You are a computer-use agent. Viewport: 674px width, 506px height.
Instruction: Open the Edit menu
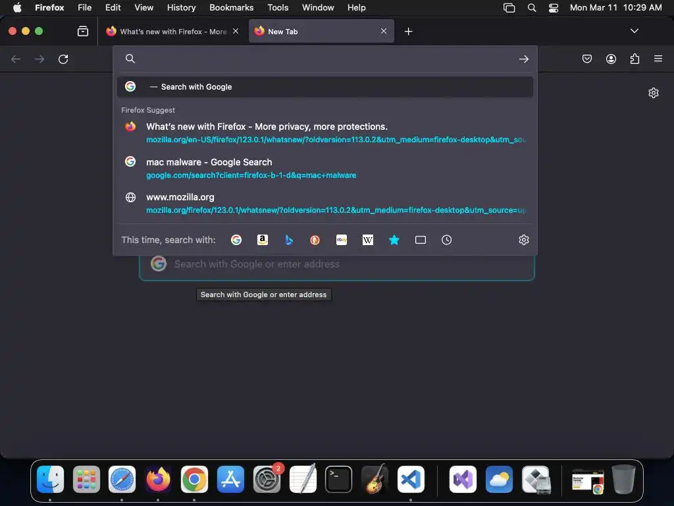[113, 8]
